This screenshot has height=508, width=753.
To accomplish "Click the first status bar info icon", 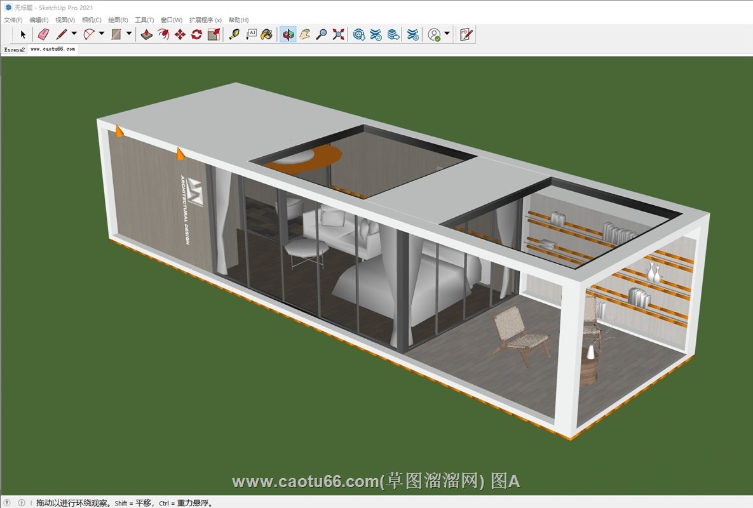I will (x=8, y=502).
